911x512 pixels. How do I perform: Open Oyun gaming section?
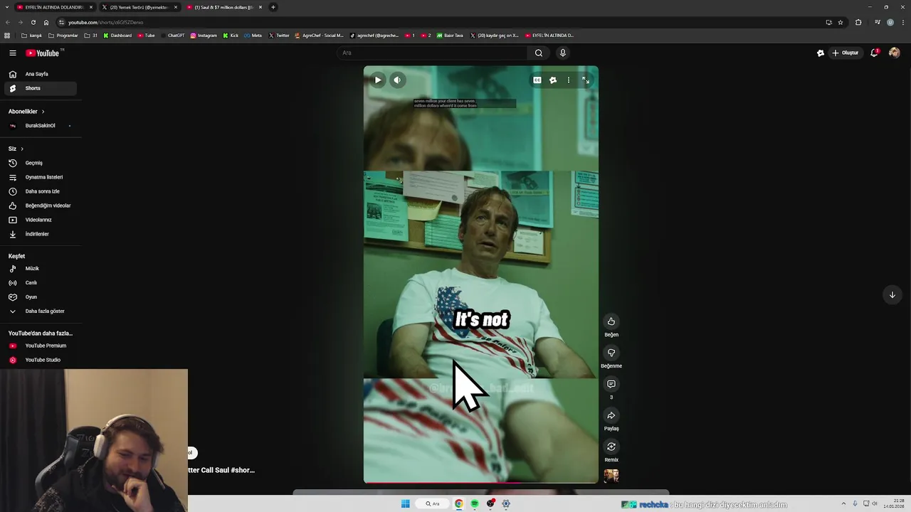pos(41,297)
